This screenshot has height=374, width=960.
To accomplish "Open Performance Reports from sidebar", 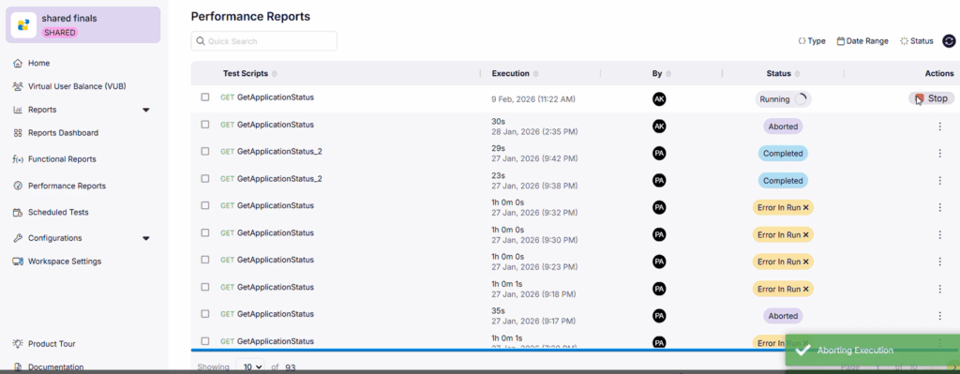I will coord(67,187).
